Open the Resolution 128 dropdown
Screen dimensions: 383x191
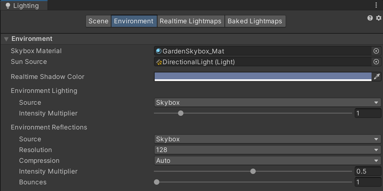pos(267,150)
